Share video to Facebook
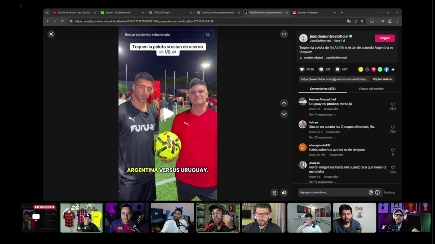 pyautogui.click(x=386, y=69)
